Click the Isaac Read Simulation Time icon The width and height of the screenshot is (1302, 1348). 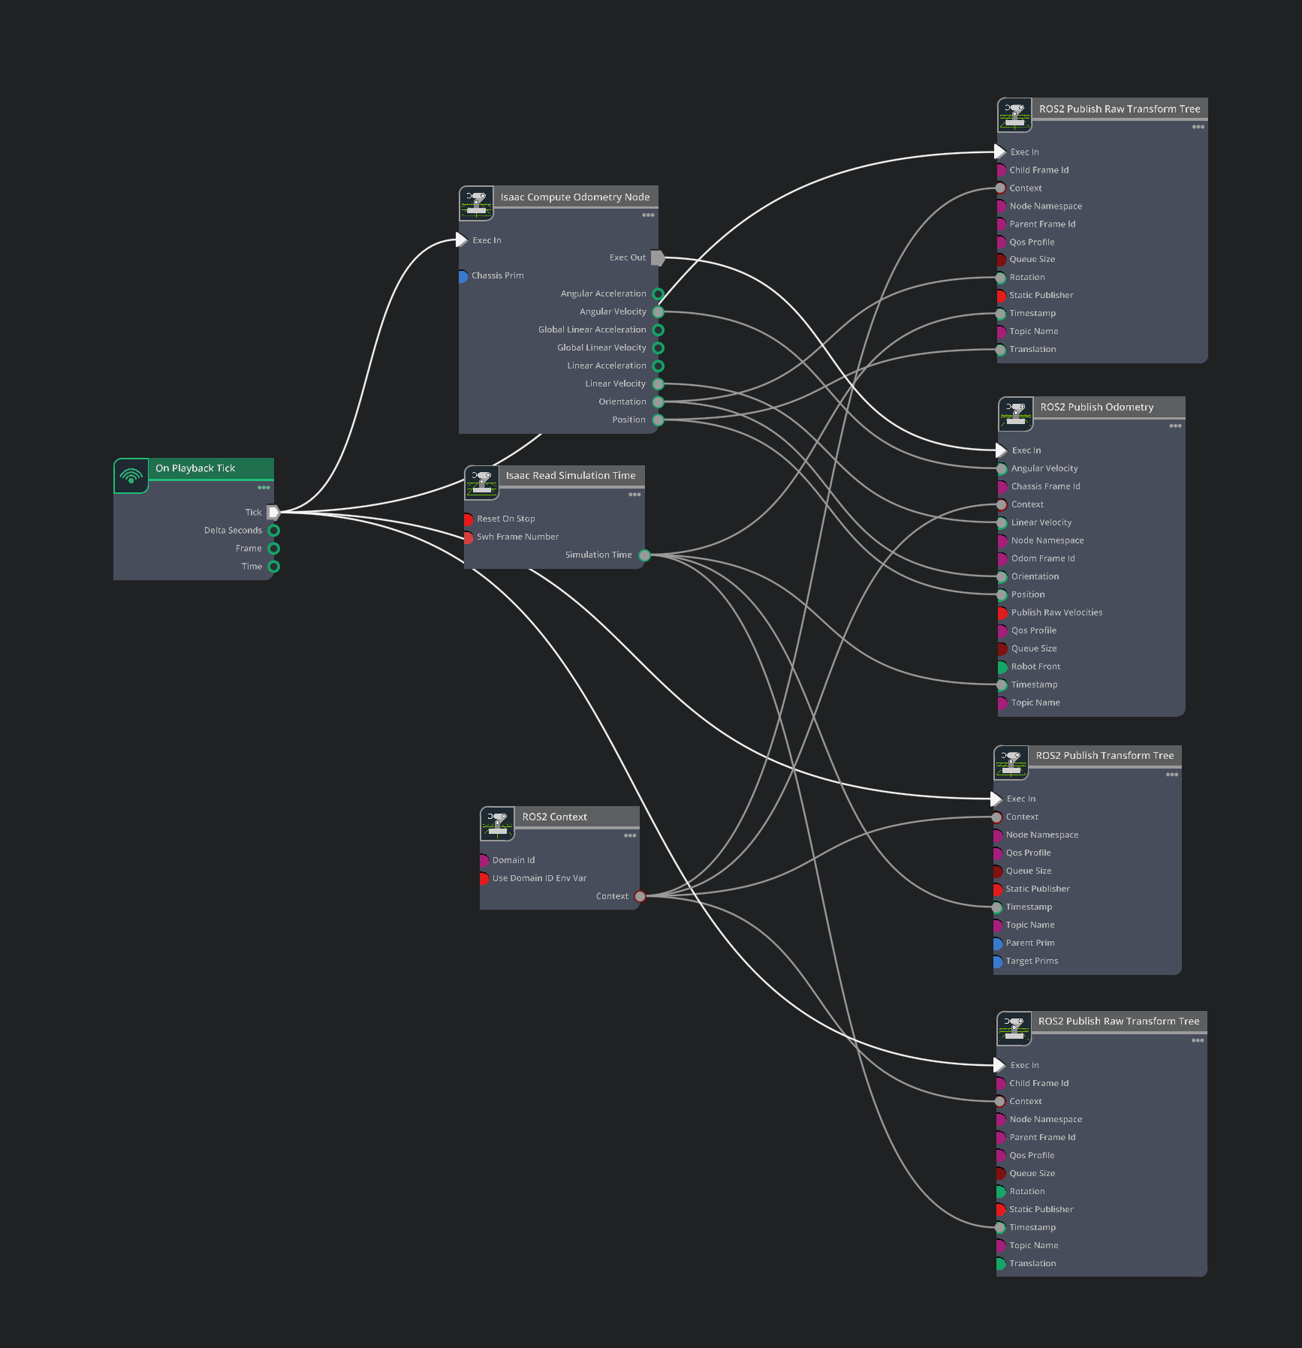click(x=481, y=483)
